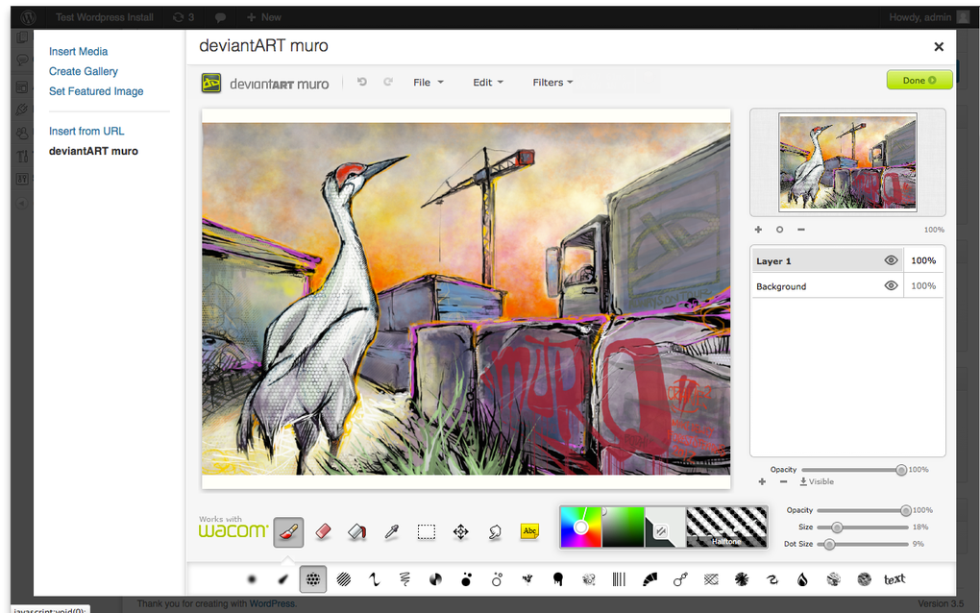Click the green Done button
This screenshot has width=980, height=613.
pyautogui.click(x=919, y=80)
